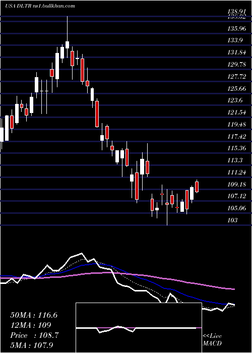252x353 pixels.
Task: Click the 105.06 price axis label
Action: point(238,208)
